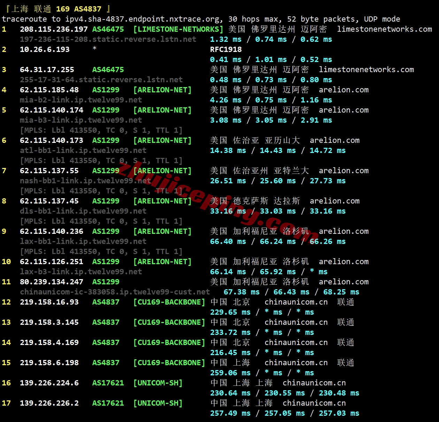This screenshot has height=422, width=439.
Task: Click chinaunicom.cn domain on hop 12
Action: (295, 302)
